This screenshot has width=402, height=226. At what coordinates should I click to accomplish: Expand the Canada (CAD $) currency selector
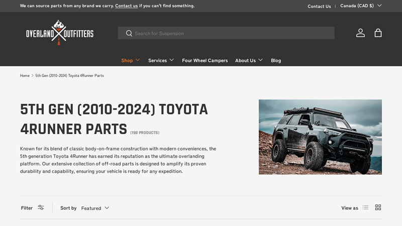[361, 6]
